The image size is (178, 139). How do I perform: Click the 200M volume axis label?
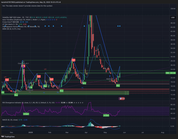click(x=173, y=9)
